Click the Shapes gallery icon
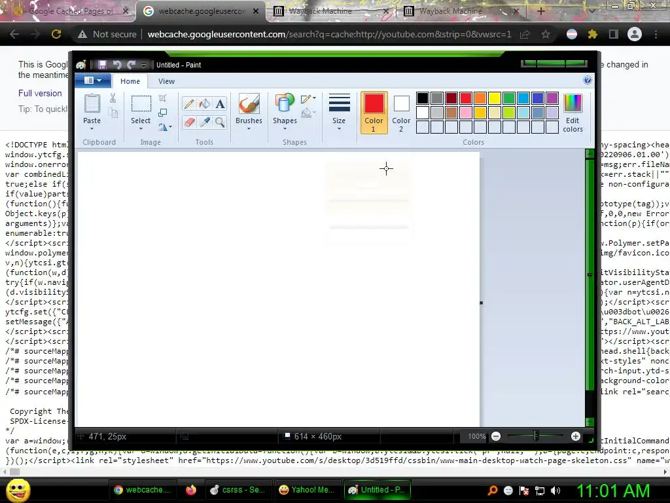 285,103
